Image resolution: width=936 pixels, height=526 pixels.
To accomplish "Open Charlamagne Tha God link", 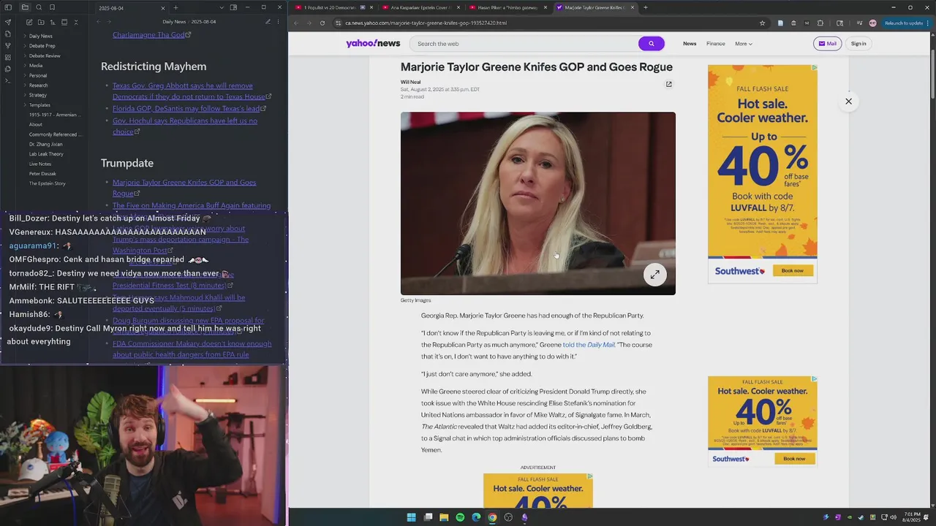I will pos(150,34).
